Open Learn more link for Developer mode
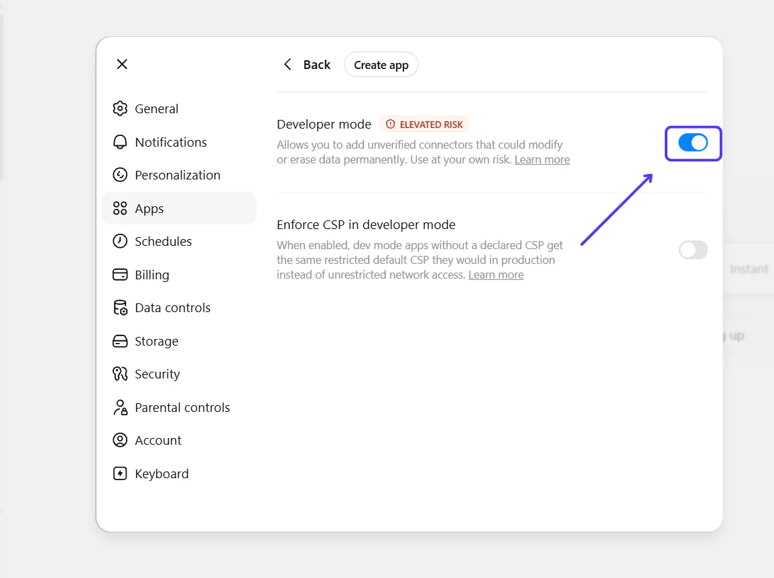This screenshot has height=578, width=774. click(x=542, y=160)
